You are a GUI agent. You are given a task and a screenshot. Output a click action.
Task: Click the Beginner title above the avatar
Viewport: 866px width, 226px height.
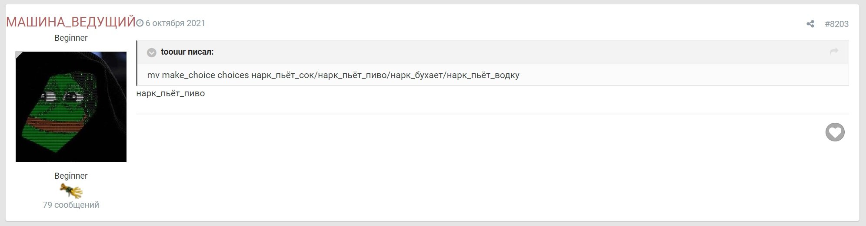click(x=71, y=38)
